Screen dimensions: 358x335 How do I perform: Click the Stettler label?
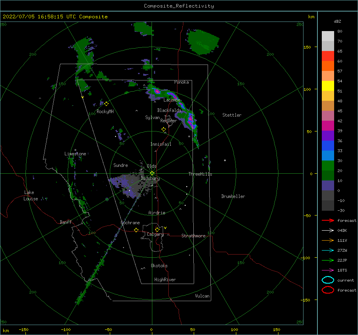point(232,115)
